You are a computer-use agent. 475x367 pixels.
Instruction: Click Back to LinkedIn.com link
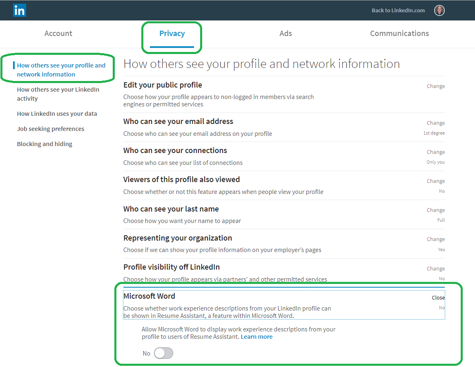[398, 10]
